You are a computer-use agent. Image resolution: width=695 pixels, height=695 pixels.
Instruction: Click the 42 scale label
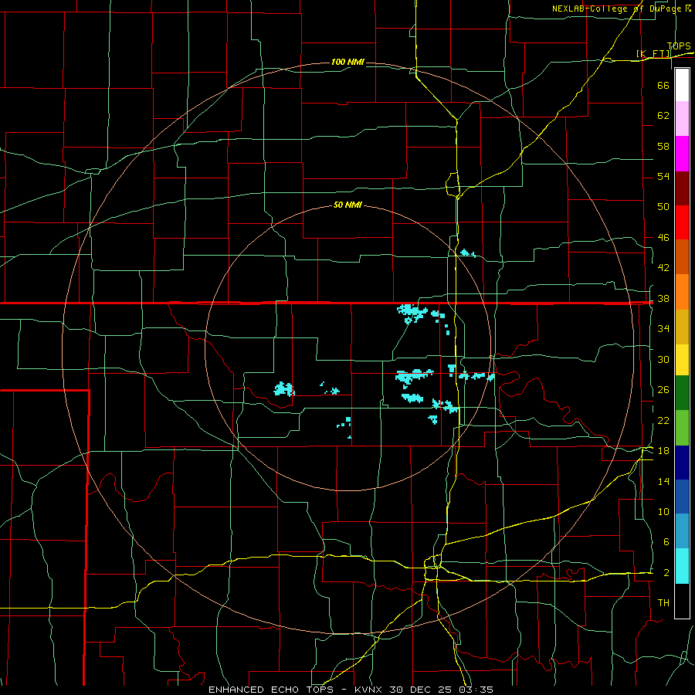663,268
